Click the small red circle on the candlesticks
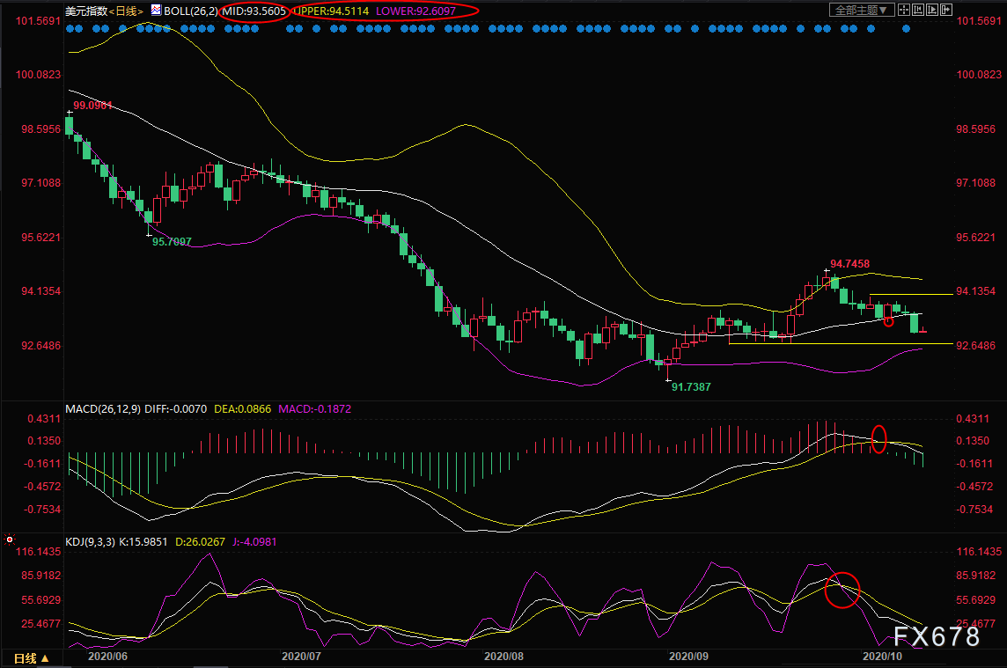This screenshot has height=668, width=1007. tap(889, 321)
